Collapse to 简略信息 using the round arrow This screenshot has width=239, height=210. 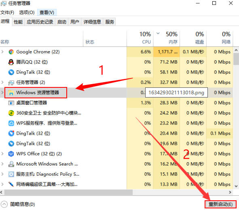coord(4,204)
